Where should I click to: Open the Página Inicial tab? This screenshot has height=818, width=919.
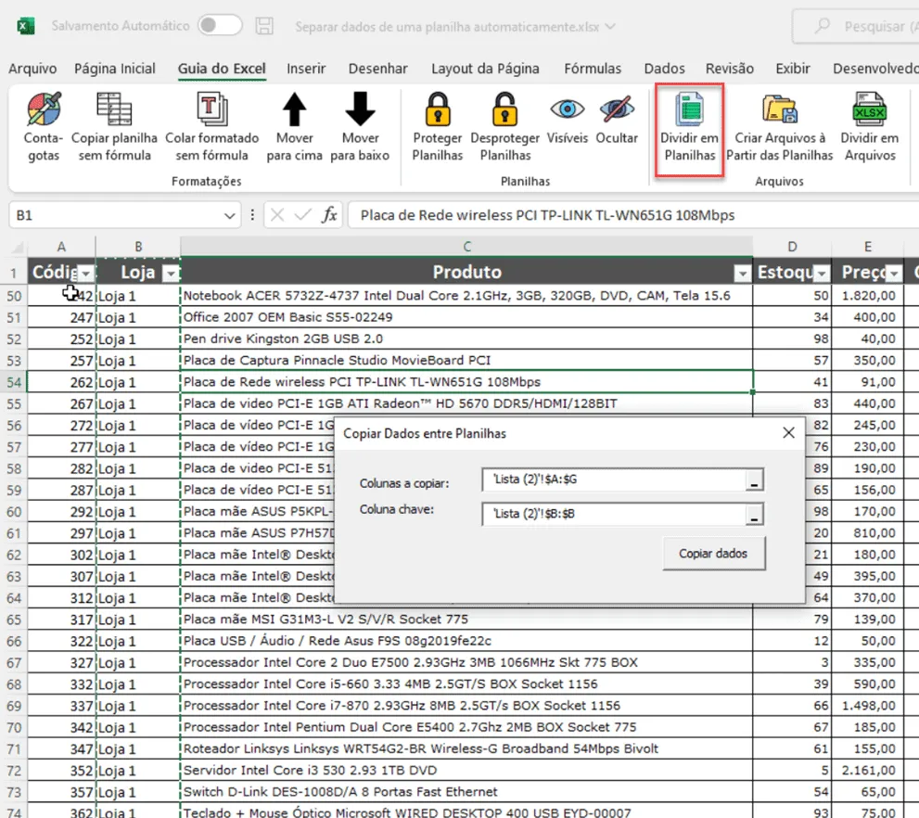pyautogui.click(x=115, y=69)
